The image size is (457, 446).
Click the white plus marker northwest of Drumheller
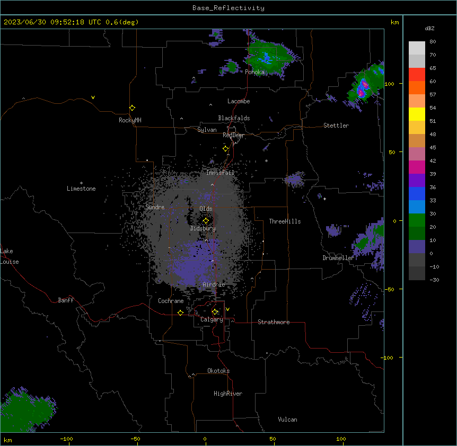pyautogui.click(x=324, y=199)
